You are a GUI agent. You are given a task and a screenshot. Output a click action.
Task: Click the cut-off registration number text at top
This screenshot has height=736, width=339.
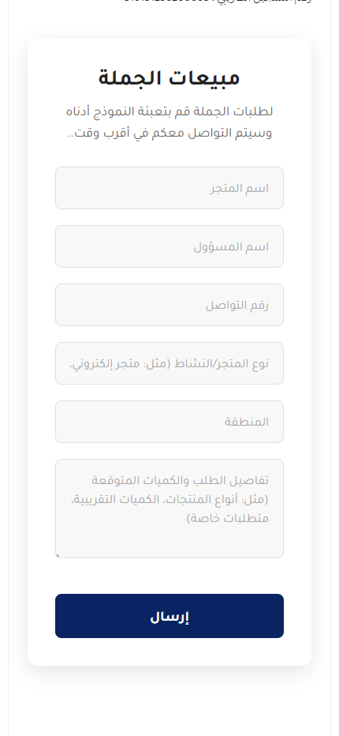(218, 2)
